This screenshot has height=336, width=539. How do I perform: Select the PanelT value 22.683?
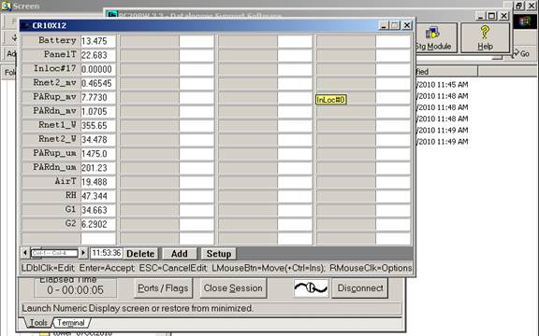coord(98,55)
